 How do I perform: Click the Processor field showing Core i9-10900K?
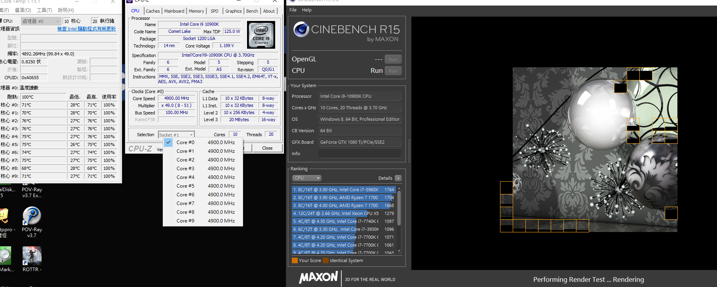click(x=360, y=96)
